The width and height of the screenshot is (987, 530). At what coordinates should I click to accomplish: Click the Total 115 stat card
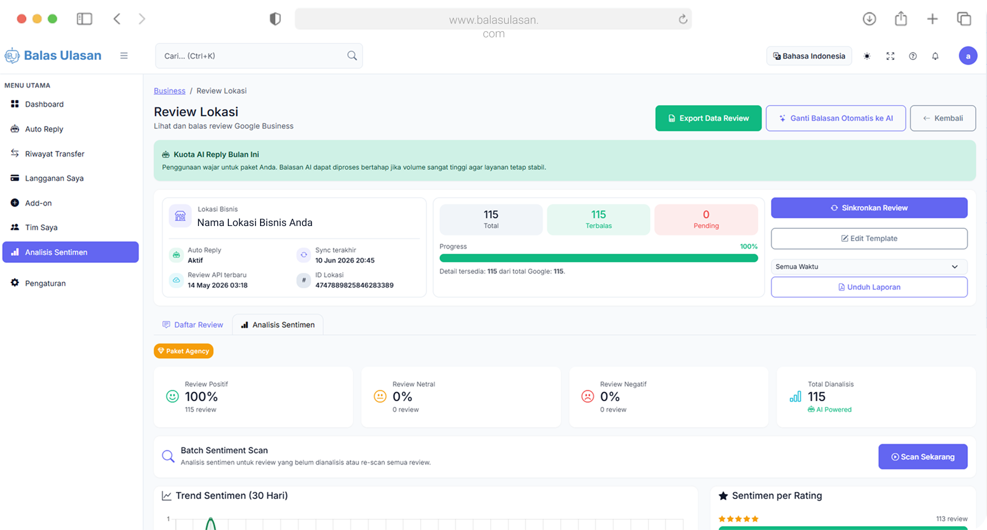(491, 219)
